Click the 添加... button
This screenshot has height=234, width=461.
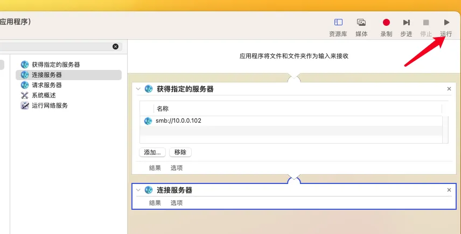click(x=152, y=152)
